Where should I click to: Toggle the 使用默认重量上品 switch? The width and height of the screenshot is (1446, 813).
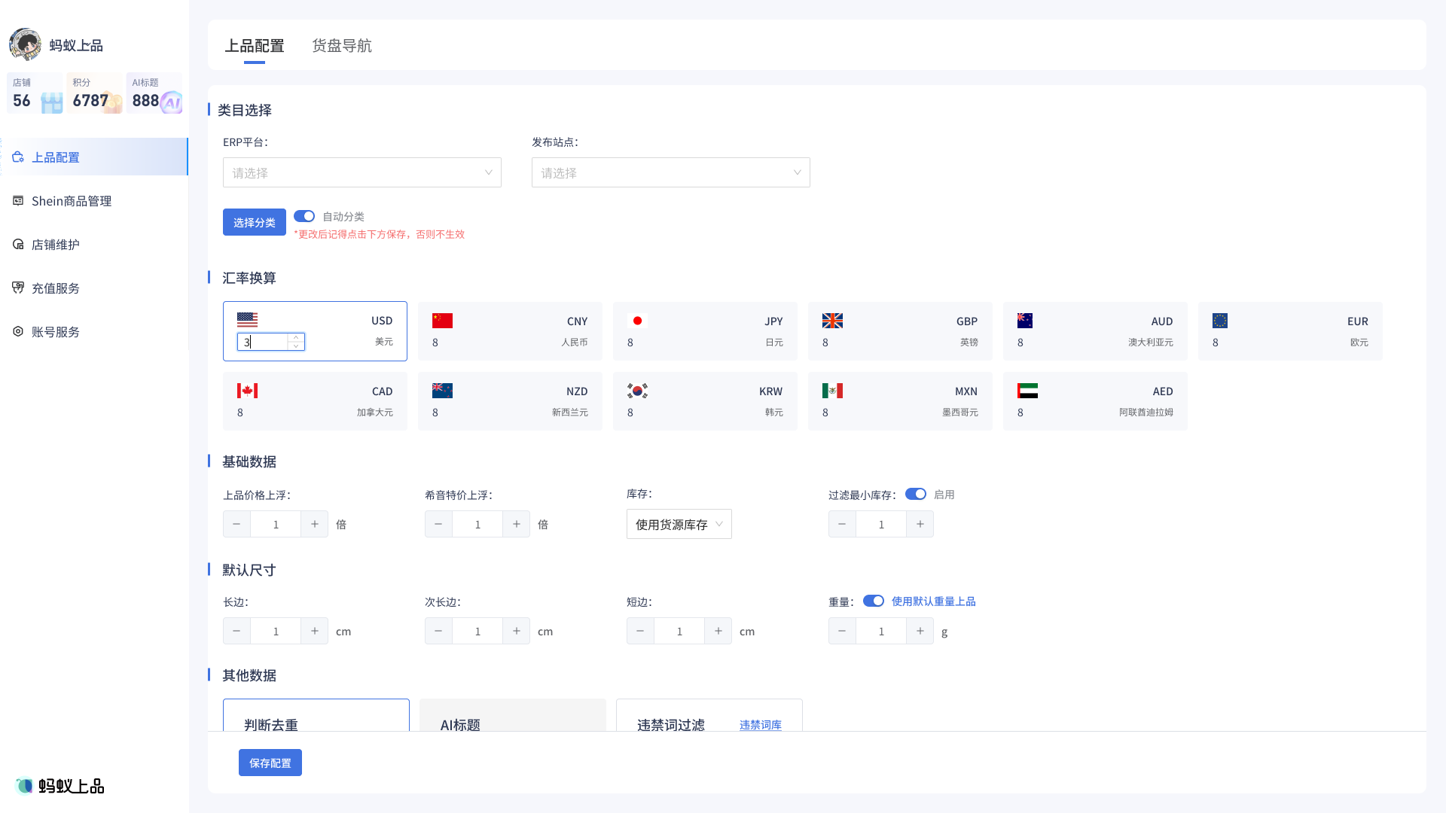(873, 601)
